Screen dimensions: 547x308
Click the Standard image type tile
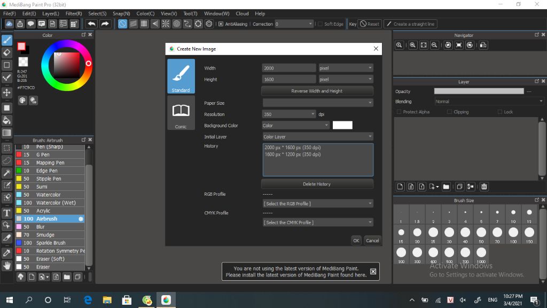tap(181, 76)
